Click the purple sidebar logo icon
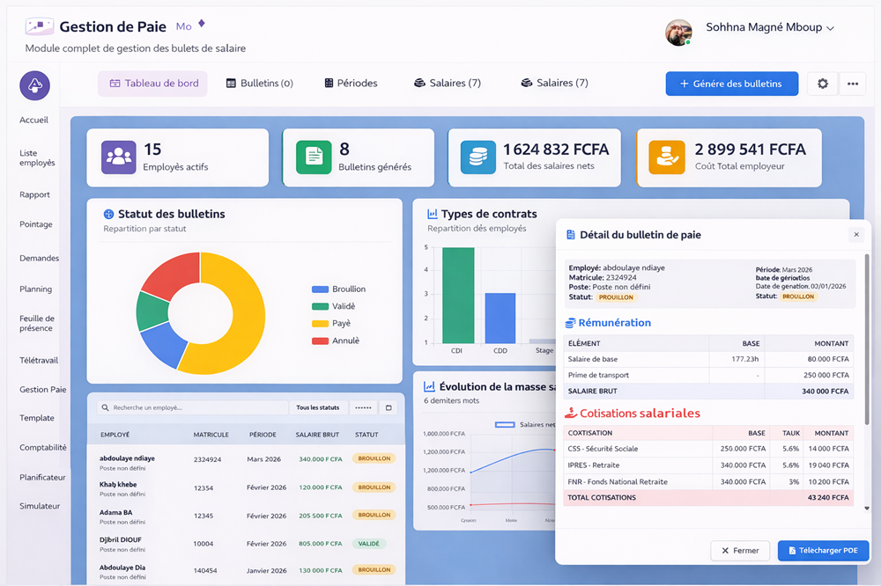Image resolution: width=881 pixels, height=586 pixels. point(34,85)
